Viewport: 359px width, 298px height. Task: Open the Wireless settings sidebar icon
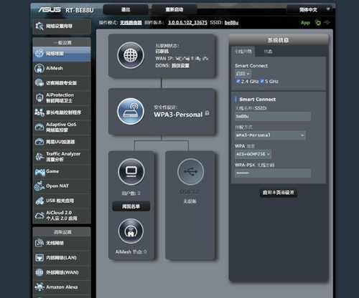(39, 243)
